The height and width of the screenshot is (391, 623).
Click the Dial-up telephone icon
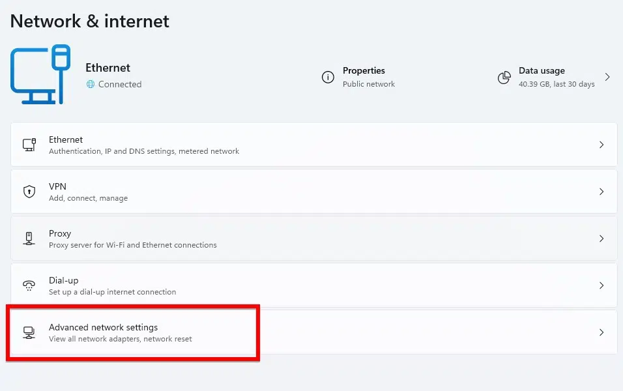click(29, 285)
